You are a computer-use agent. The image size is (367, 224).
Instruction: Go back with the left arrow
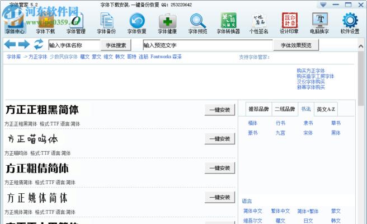pos(10,44)
